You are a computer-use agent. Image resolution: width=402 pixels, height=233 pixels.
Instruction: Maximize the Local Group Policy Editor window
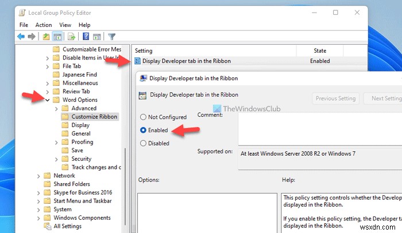(335, 13)
